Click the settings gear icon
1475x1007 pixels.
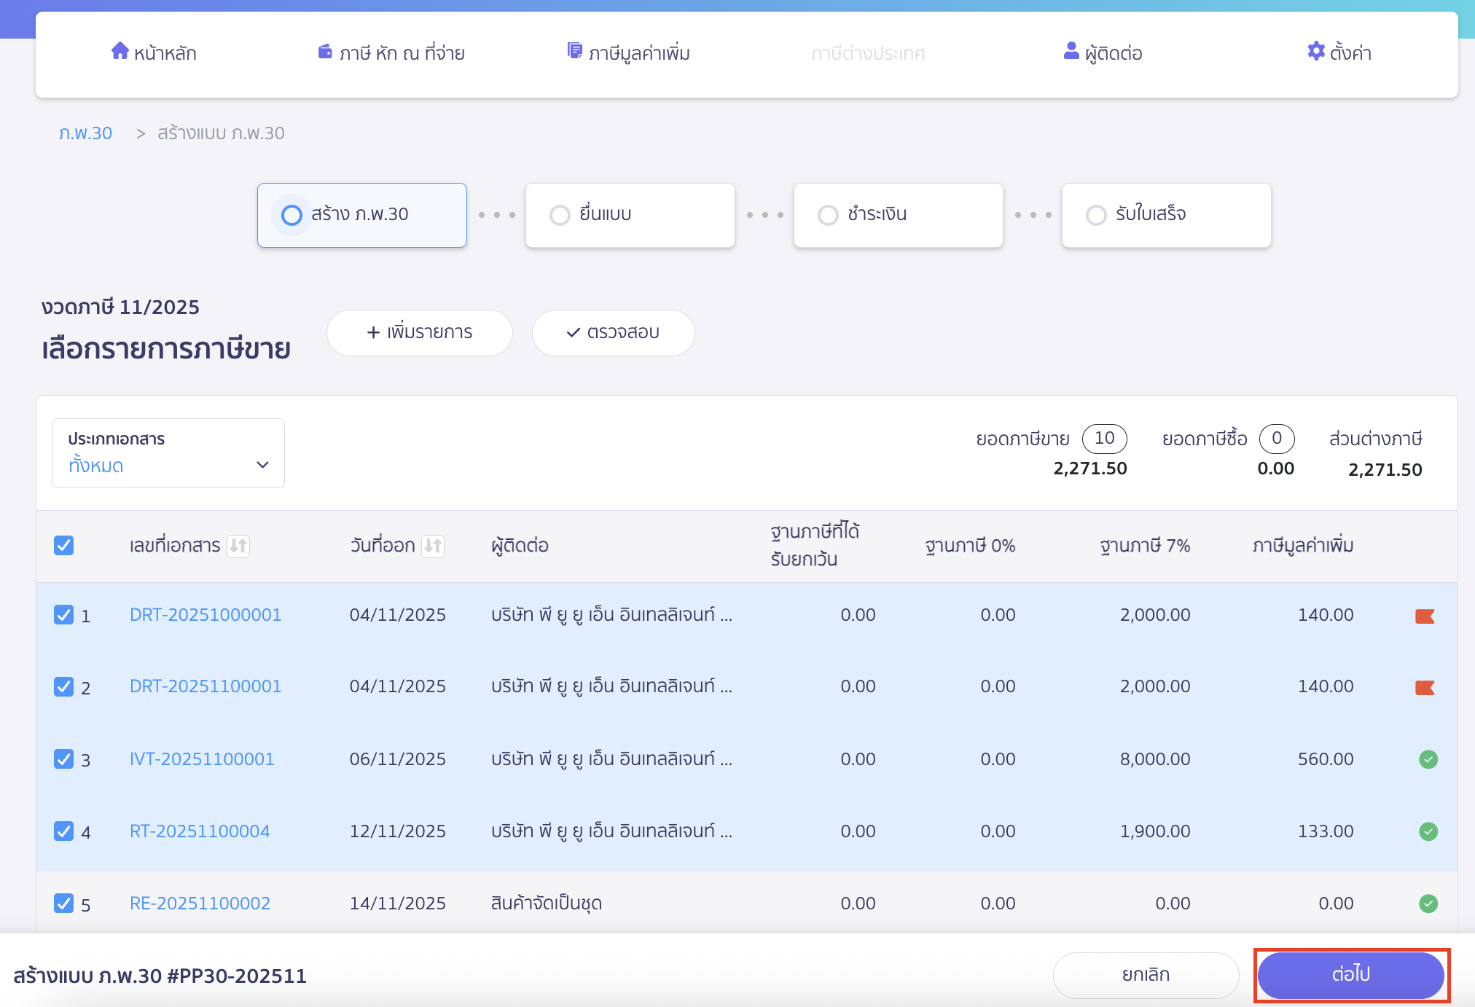tap(1315, 51)
